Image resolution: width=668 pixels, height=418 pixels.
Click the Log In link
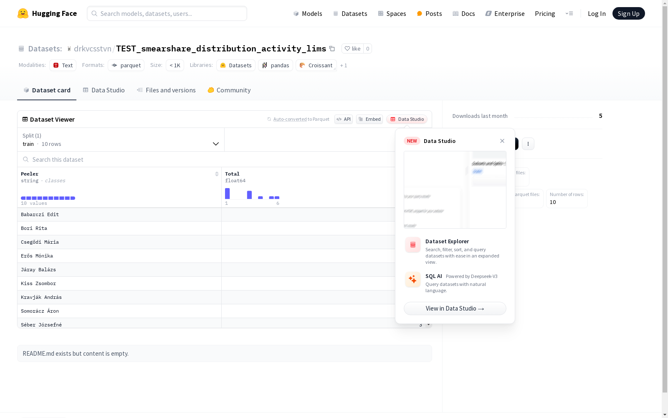pyautogui.click(x=597, y=13)
